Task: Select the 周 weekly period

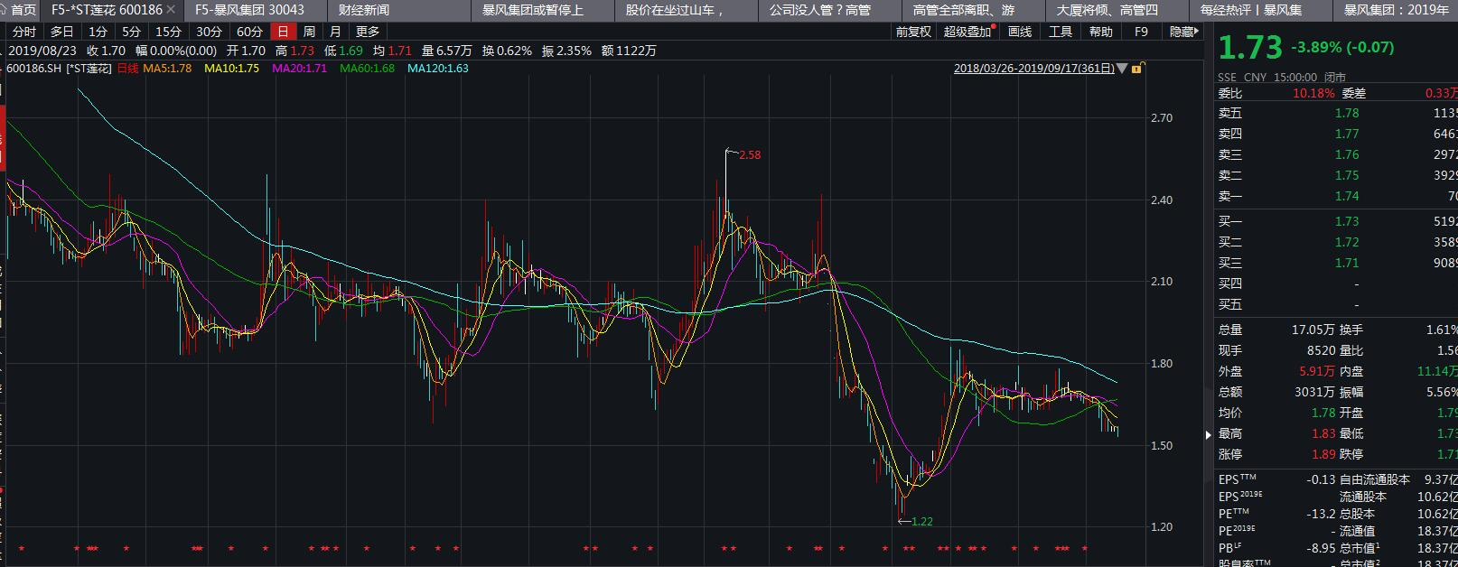Action: pyautogui.click(x=309, y=32)
